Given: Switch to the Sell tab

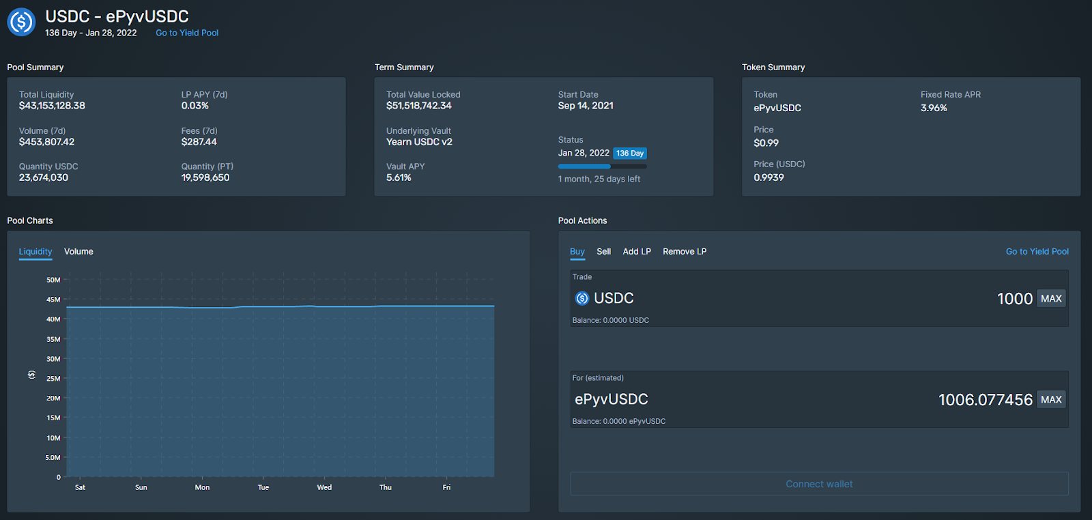Looking at the screenshot, I should coord(603,252).
